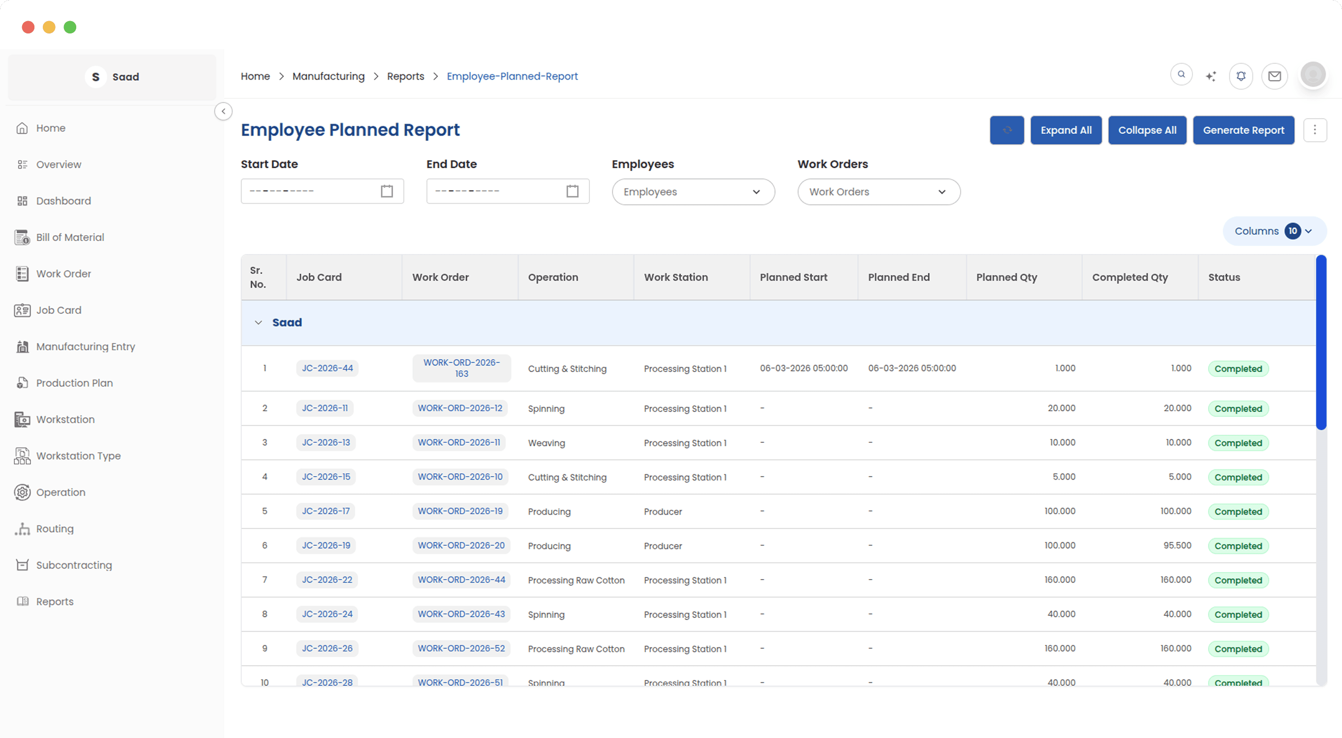
Task: Click the Start Date calendar picker
Action: (386, 191)
